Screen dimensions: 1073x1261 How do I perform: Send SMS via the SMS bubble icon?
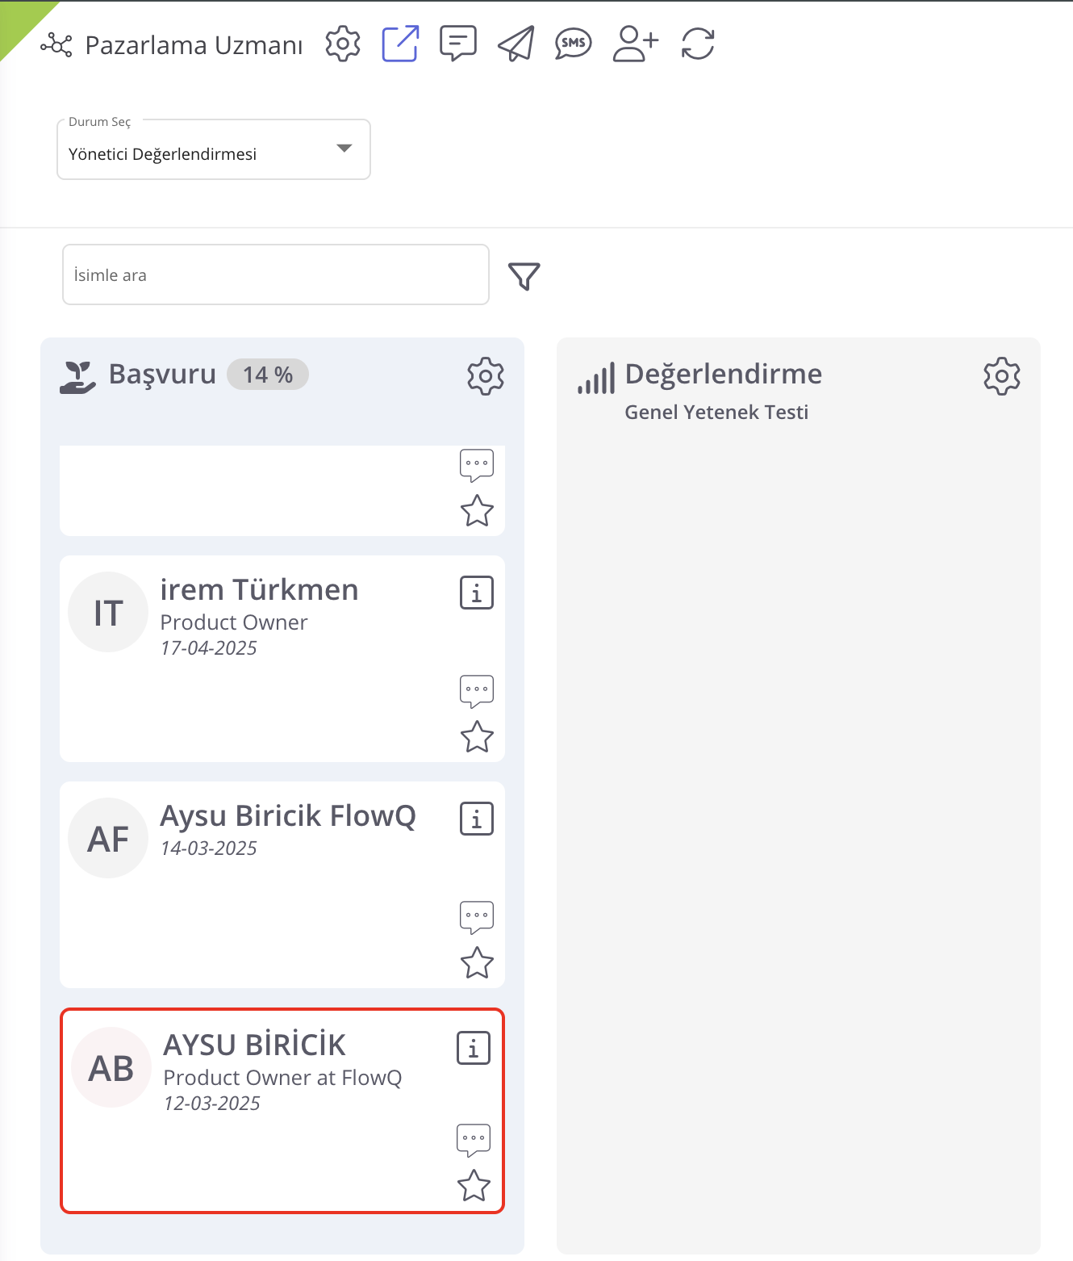click(573, 44)
